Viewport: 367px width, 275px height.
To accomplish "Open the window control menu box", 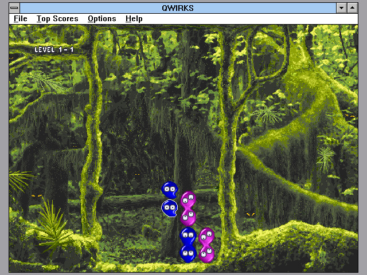I will pos(14,8).
